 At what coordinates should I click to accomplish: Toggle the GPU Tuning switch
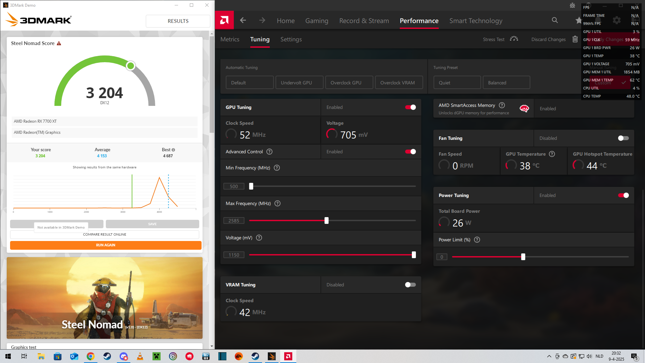click(x=411, y=107)
